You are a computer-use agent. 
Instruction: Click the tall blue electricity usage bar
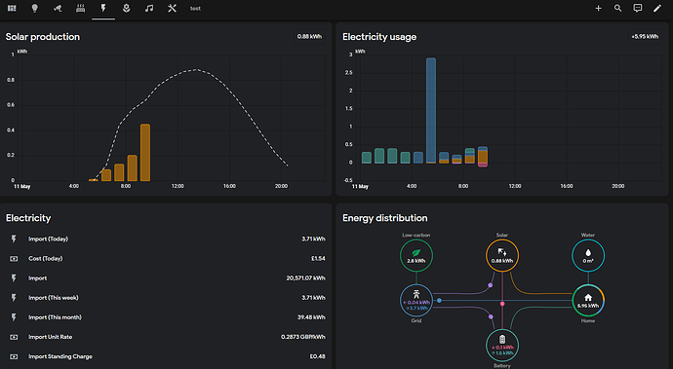(x=431, y=111)
